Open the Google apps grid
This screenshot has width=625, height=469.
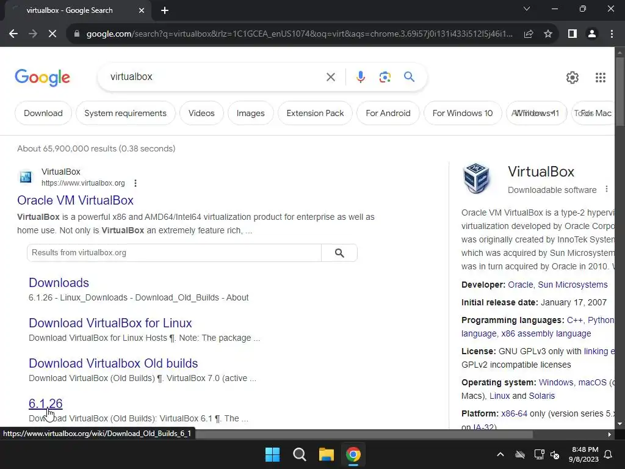[601, 78]
